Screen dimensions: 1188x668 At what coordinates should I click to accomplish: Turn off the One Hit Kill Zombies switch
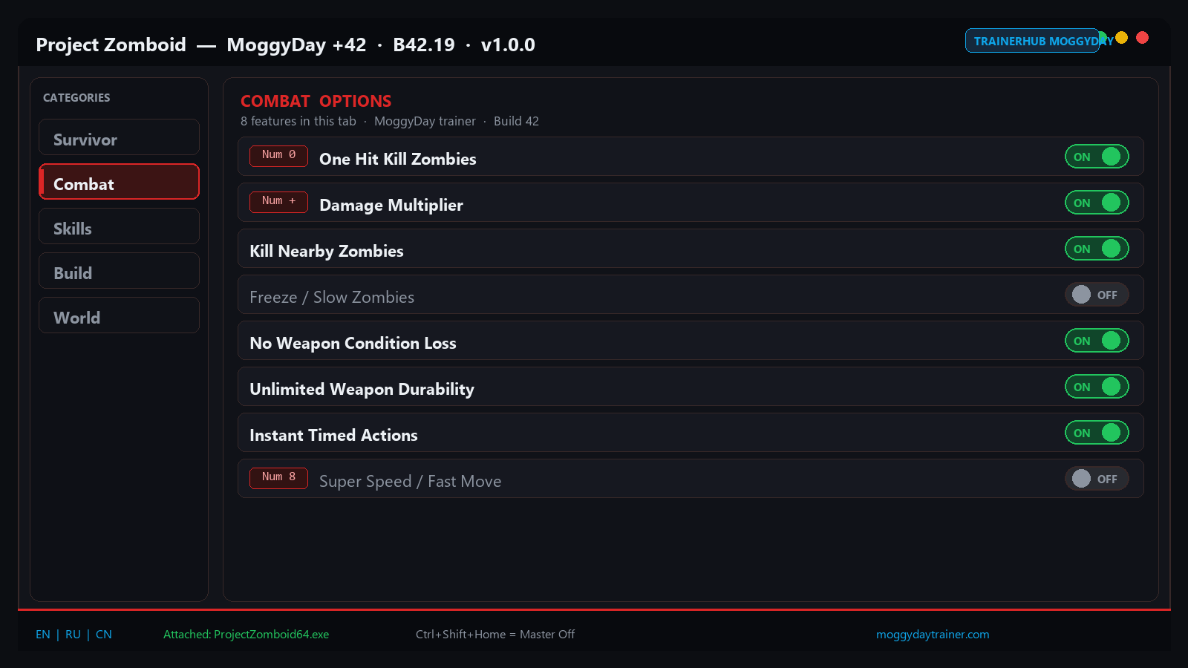(1097, 157)
